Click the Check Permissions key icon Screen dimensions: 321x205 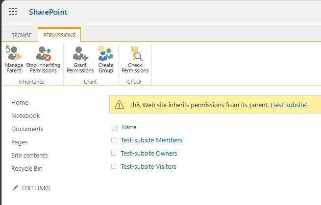click(136, 53)
